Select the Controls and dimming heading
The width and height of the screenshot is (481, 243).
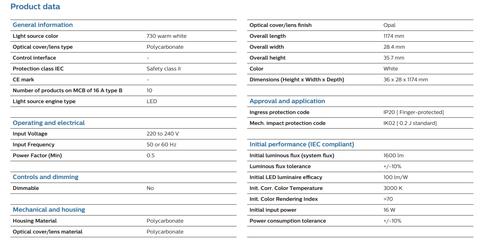tap(46, 177)
